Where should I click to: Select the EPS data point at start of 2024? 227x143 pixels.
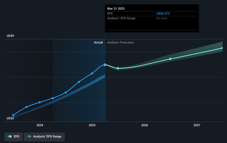(x=40, y=102)
